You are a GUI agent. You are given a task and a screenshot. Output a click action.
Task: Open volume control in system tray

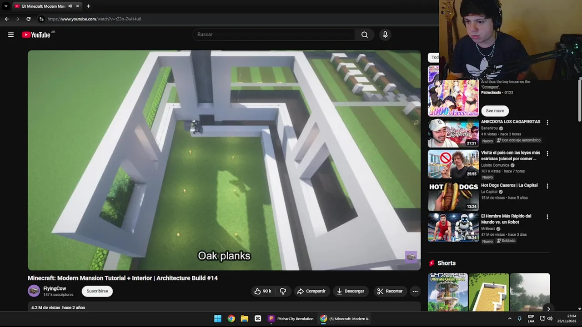(x=550, y=319)
